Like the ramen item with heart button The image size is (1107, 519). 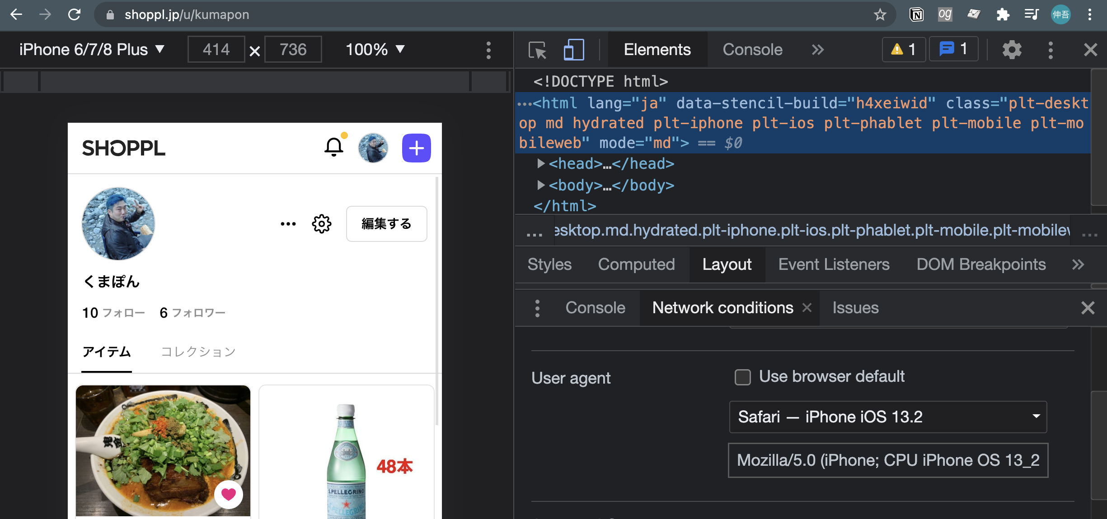point(228,494)
